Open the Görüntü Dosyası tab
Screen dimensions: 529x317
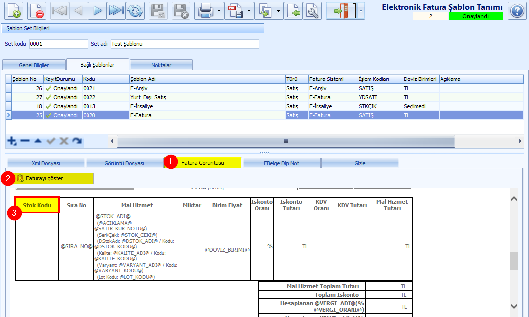pos(124,163)
